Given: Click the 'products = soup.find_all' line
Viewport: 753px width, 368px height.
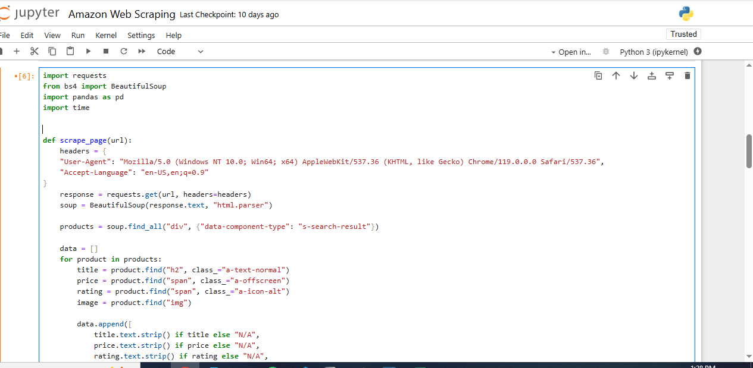Looking at the screenshot, I should pos(219,227).
